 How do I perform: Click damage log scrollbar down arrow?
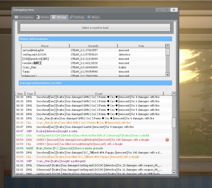(x=174, y=172)
